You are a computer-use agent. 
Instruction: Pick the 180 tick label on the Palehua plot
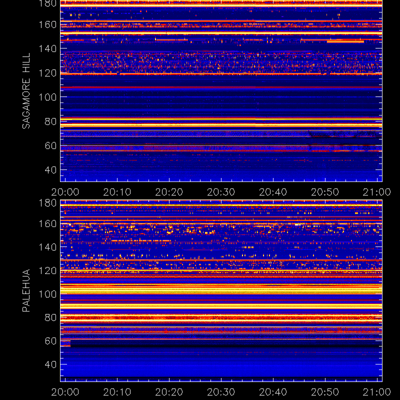click(x=47, y=203)
